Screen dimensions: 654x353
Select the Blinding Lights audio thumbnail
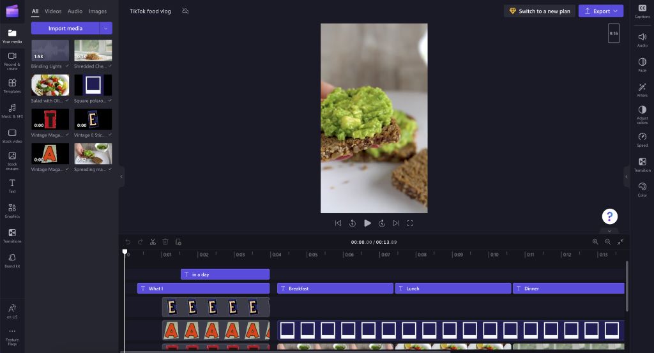click(x=50, y=50)
